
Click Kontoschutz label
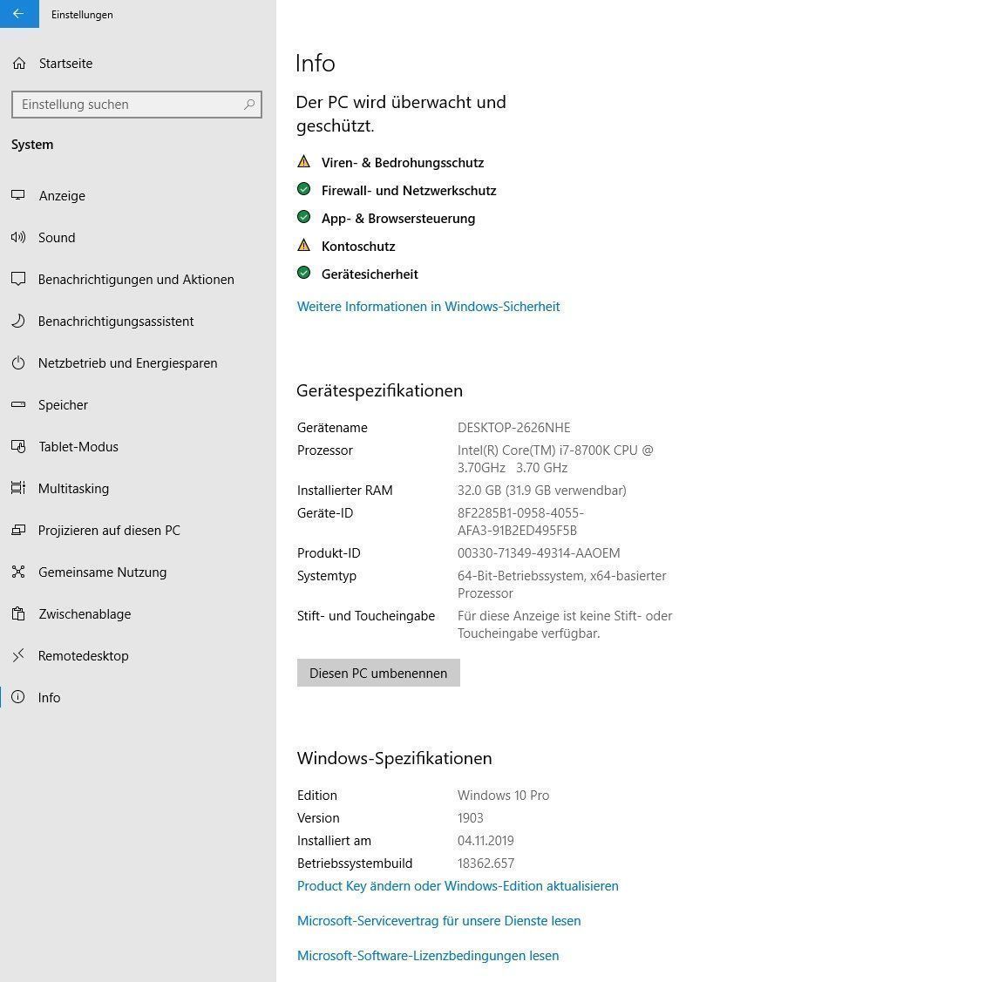[358, 246]
